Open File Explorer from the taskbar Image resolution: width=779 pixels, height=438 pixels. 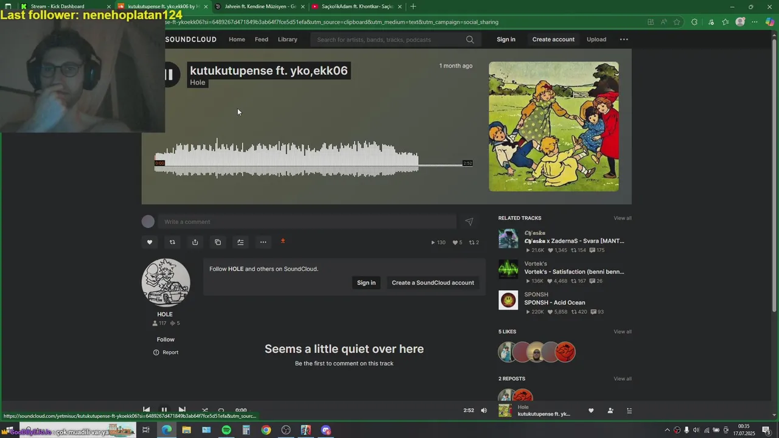[x=186, y=430]
